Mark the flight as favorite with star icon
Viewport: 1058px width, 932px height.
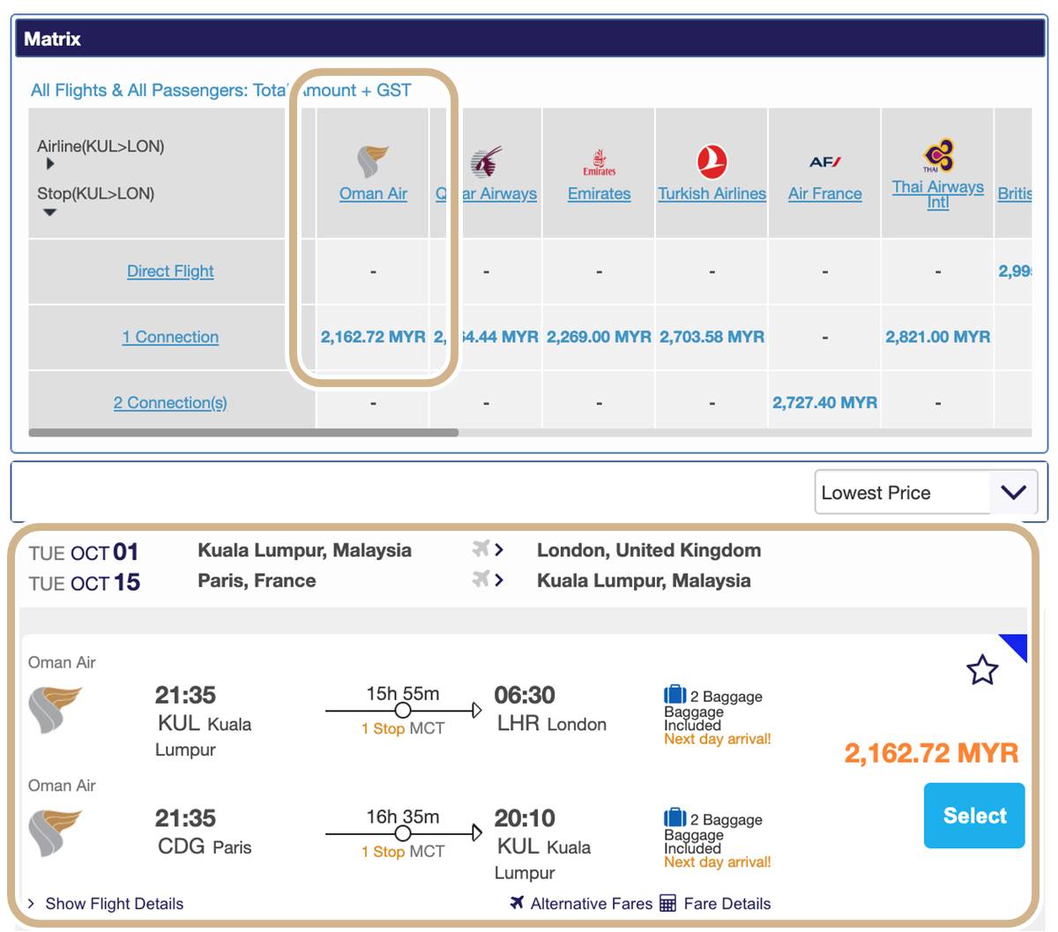[x=982, y=670]
